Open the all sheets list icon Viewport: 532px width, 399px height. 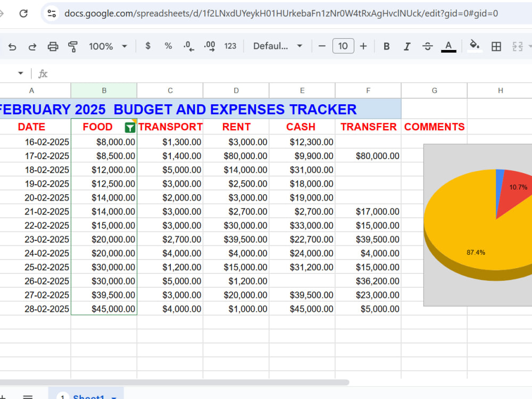click(x=28, y=396)
